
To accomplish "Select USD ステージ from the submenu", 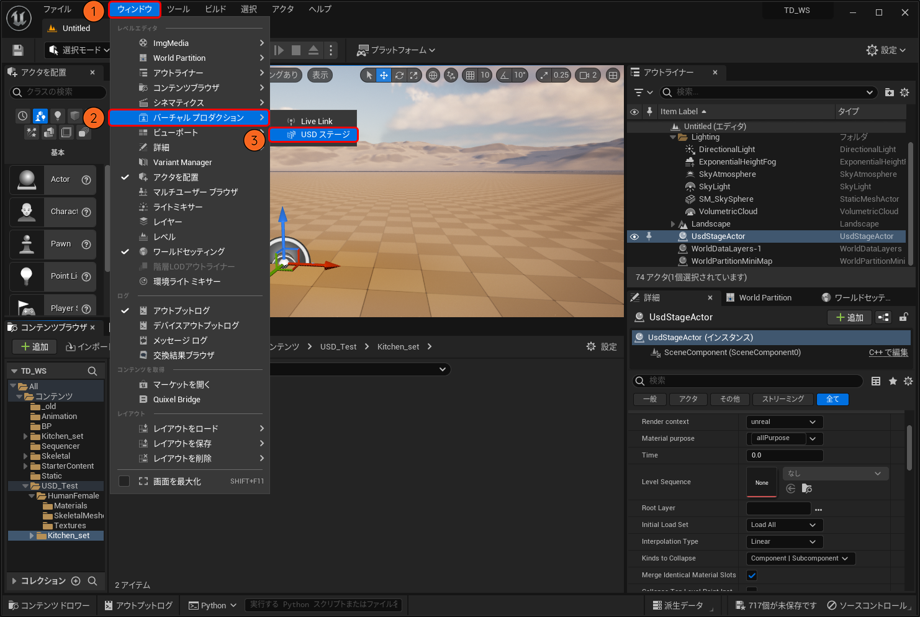I will [325, 135].
